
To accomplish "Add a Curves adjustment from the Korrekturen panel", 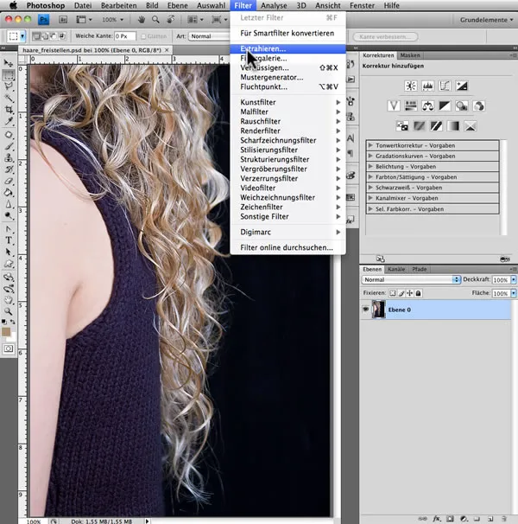I will pyautogui.click(x=443, y=86).
